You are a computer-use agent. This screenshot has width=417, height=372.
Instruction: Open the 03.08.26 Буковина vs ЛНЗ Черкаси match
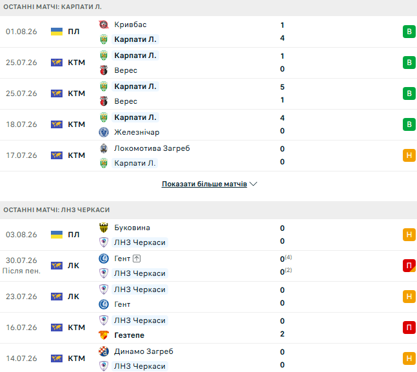(209, 235)
